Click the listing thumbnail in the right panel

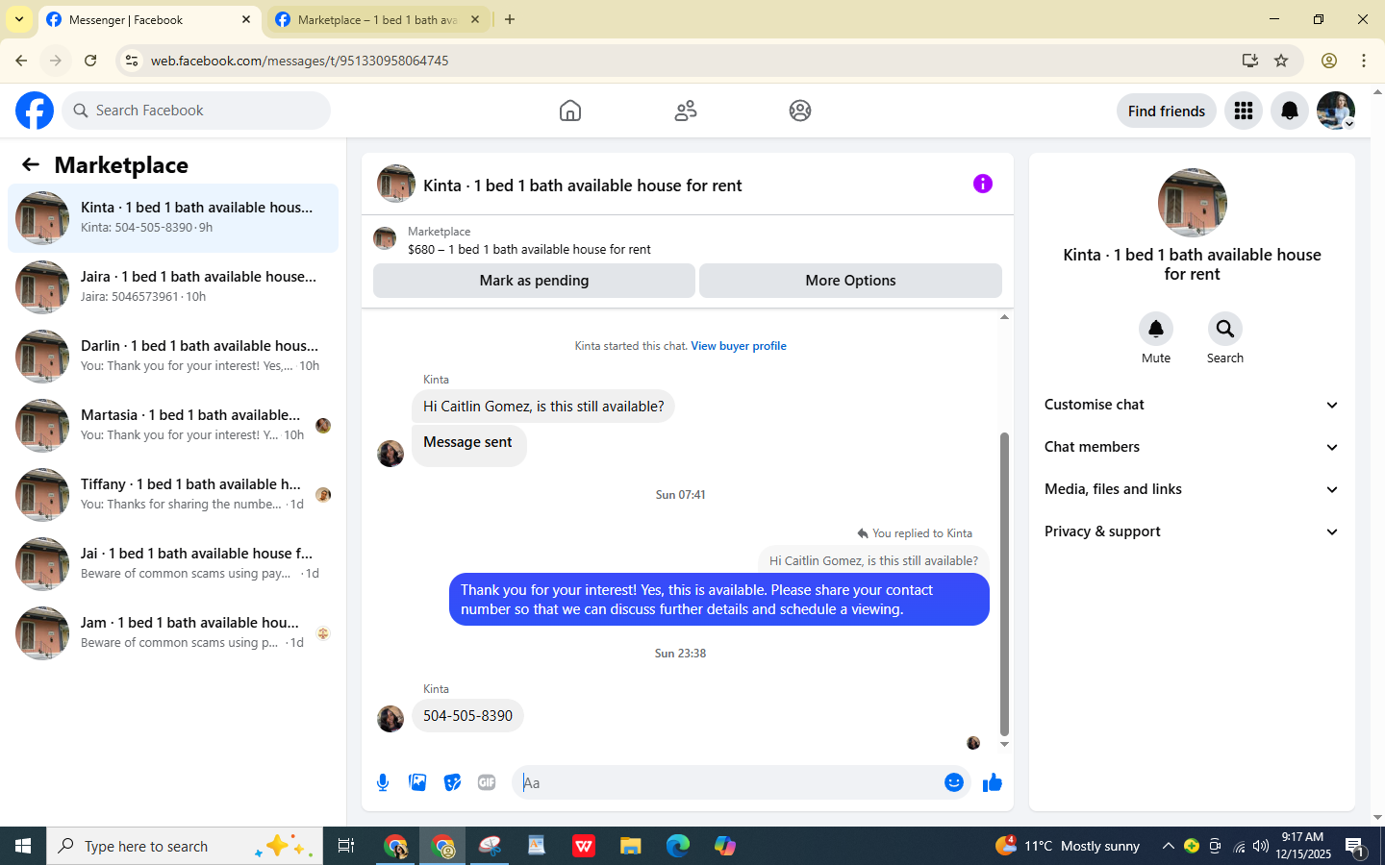tap(1193, 203)
